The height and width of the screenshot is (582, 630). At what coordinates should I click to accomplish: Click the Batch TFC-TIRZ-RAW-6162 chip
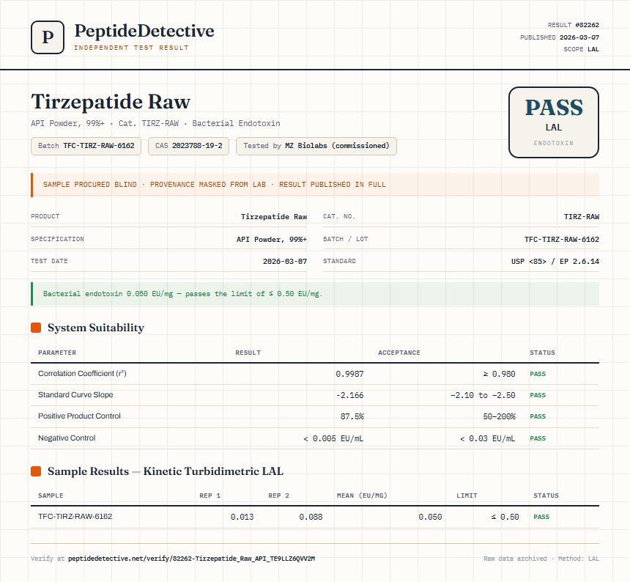86,146
